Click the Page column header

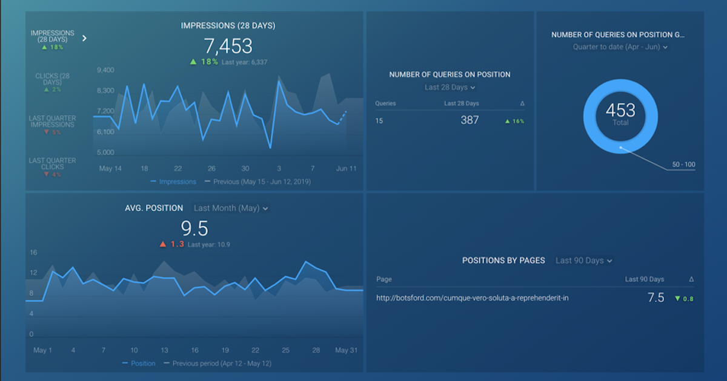tap(383, 279)
